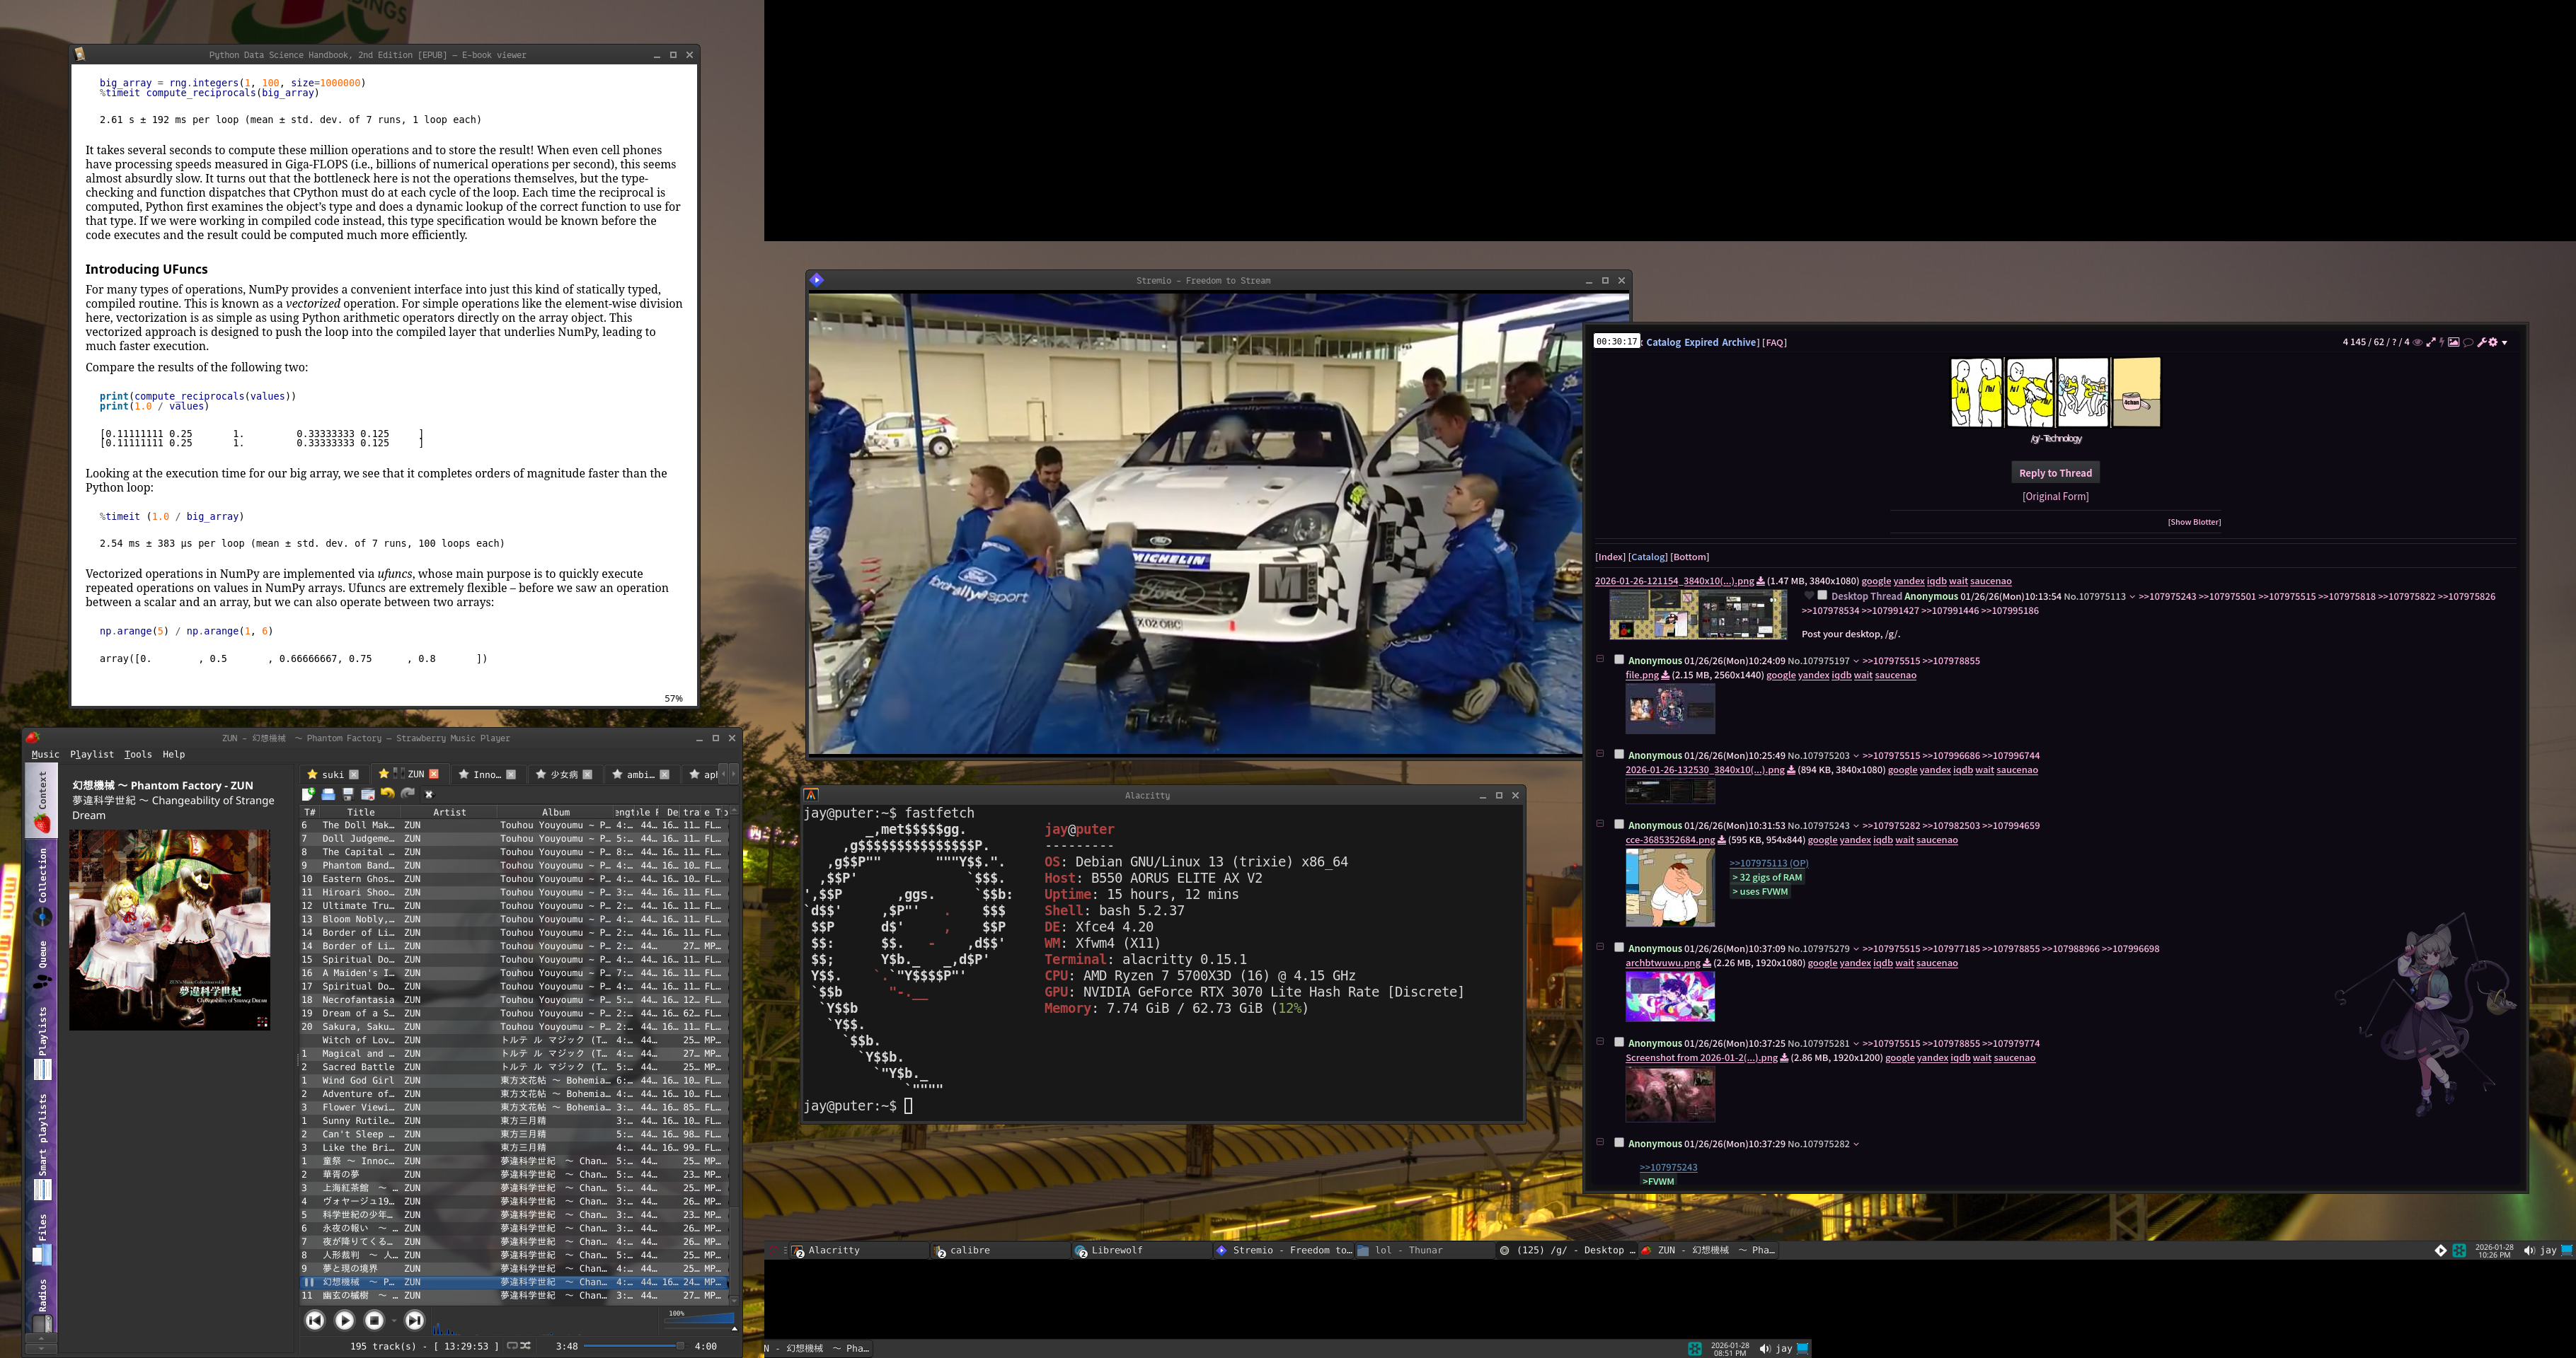The height and width of the screenshot is (1358, 2576).
Task: Tick checkbox on post No.107975243
Action: [1619, 825]
